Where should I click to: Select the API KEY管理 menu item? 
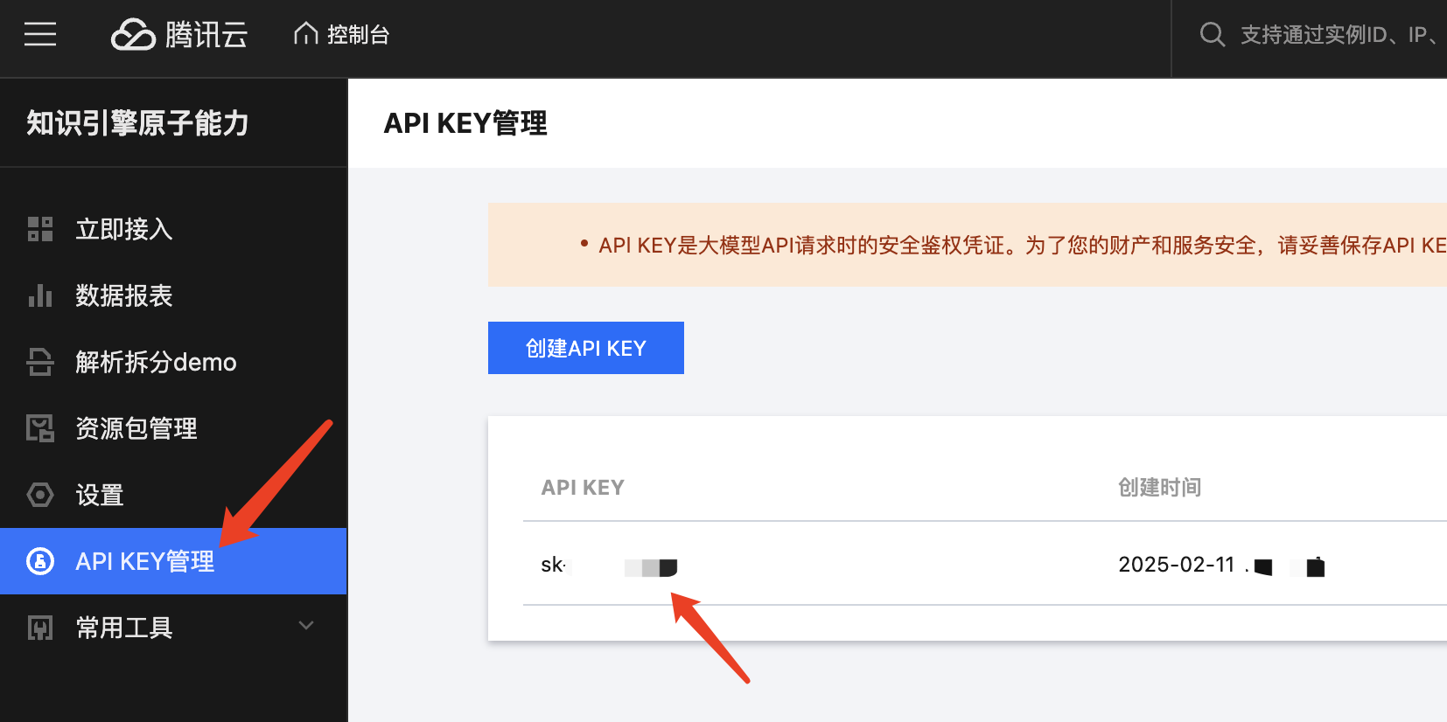click(x=173, y=561)
